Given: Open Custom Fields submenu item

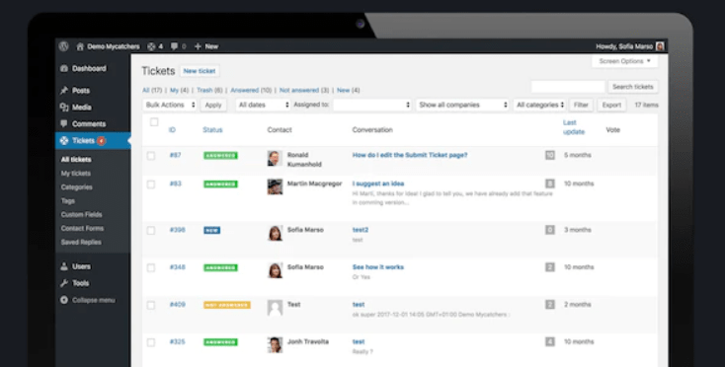Looking at the screenshot, I should click(x=81, y=215).
